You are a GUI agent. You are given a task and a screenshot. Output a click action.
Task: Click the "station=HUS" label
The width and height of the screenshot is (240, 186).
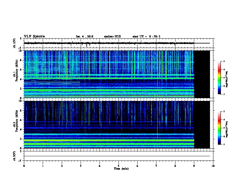[112, 36]
